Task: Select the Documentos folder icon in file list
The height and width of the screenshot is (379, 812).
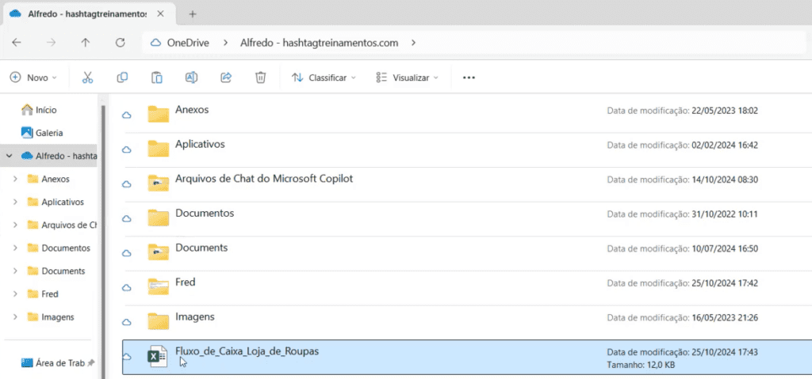Action: click(x=159, y=217)
